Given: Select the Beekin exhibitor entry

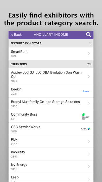Looking at the screenshot, I should coord(51,91).
